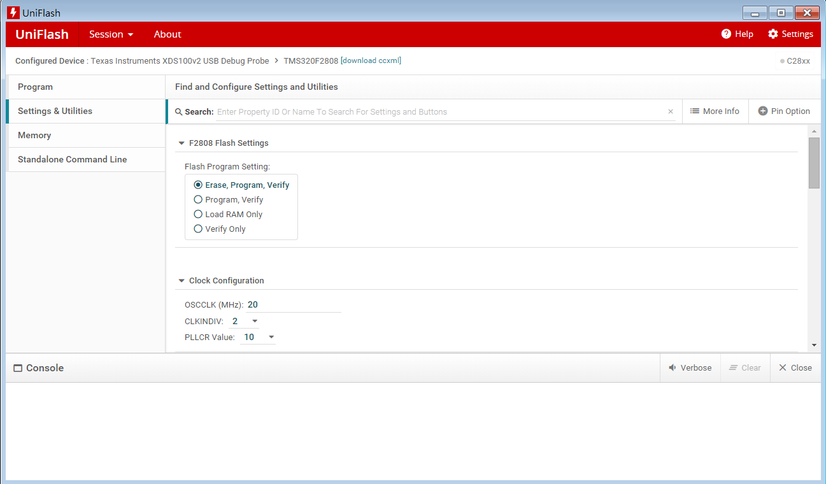826x484 pixels.
Task: Close the console with the X icon
Action: pos(783,367)
